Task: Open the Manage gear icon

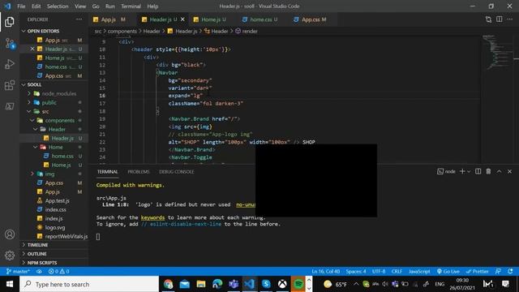Action: (x=10, y=255)
